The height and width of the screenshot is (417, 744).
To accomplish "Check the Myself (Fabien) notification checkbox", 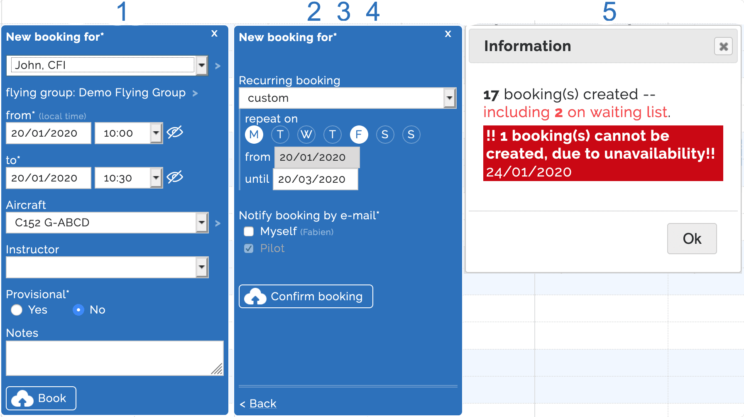I will tap(248, 231).
